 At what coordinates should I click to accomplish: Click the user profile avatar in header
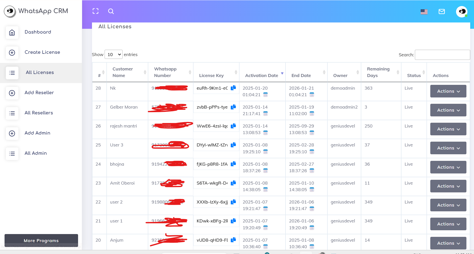[x=462, y=12]
